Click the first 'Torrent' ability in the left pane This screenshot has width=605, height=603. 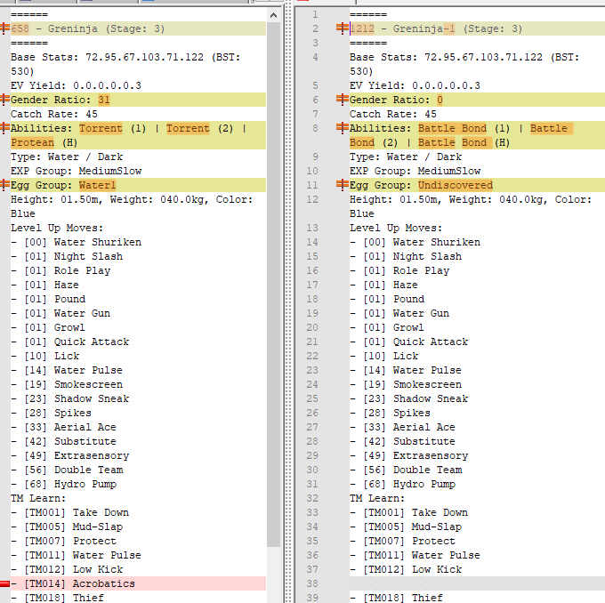pos(101,128)
